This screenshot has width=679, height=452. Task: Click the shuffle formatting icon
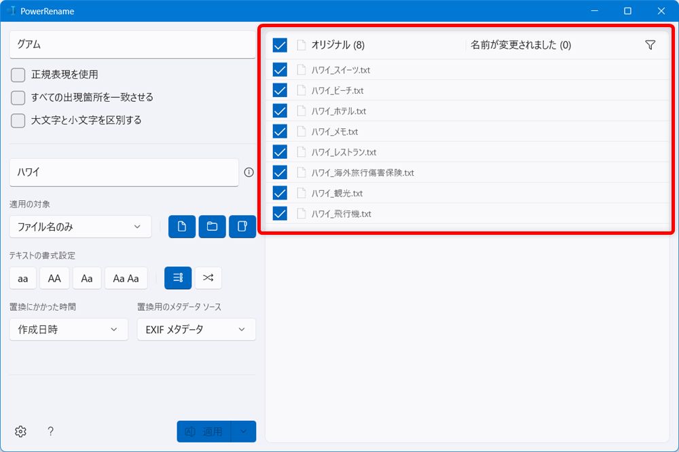point(208,278)
